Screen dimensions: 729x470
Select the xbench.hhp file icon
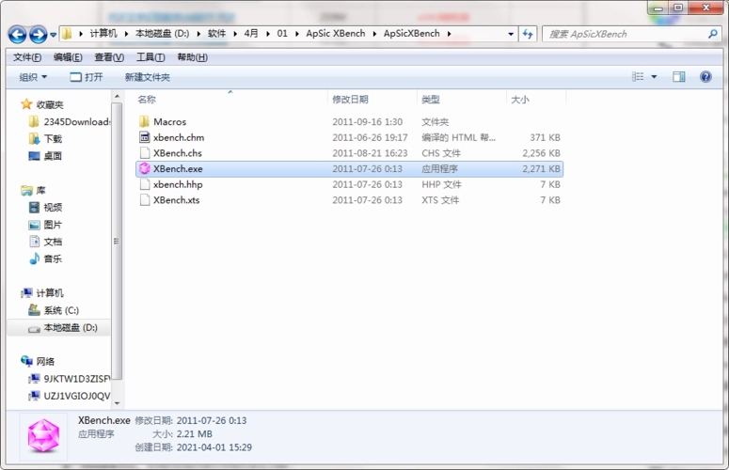tap(145, 184)
